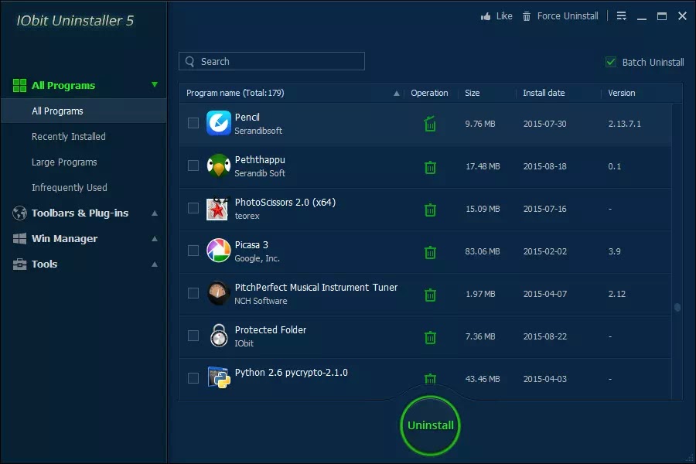Sort by the Size column header
696x464 pixels.
[x=473, y=93]
